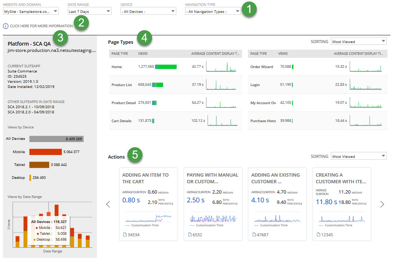This screenshot has width=393, height=262.
Task: Open the Website and Domain dropdown
Action: 31,11
